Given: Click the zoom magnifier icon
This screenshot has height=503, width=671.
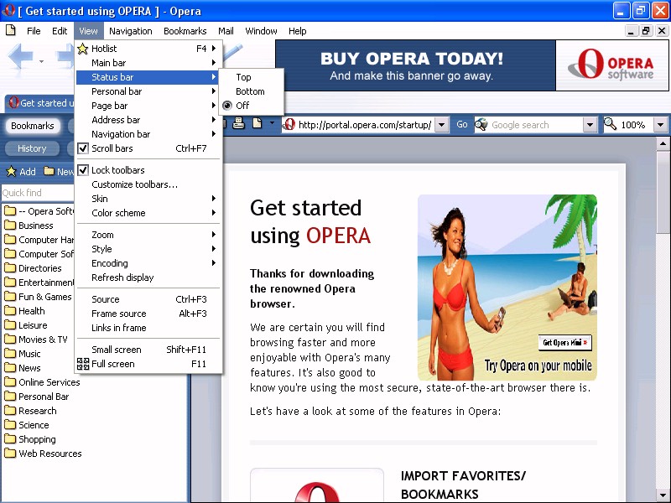Looking at the screenshot, I should pyautogui.click(x=611, y=125).
